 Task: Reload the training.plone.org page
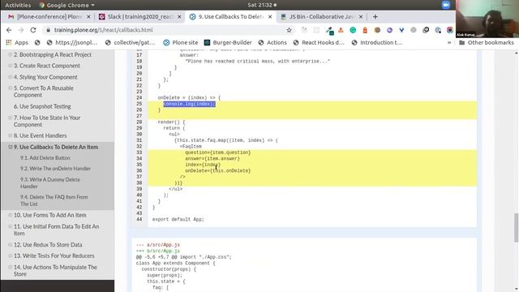pos(33,30)
